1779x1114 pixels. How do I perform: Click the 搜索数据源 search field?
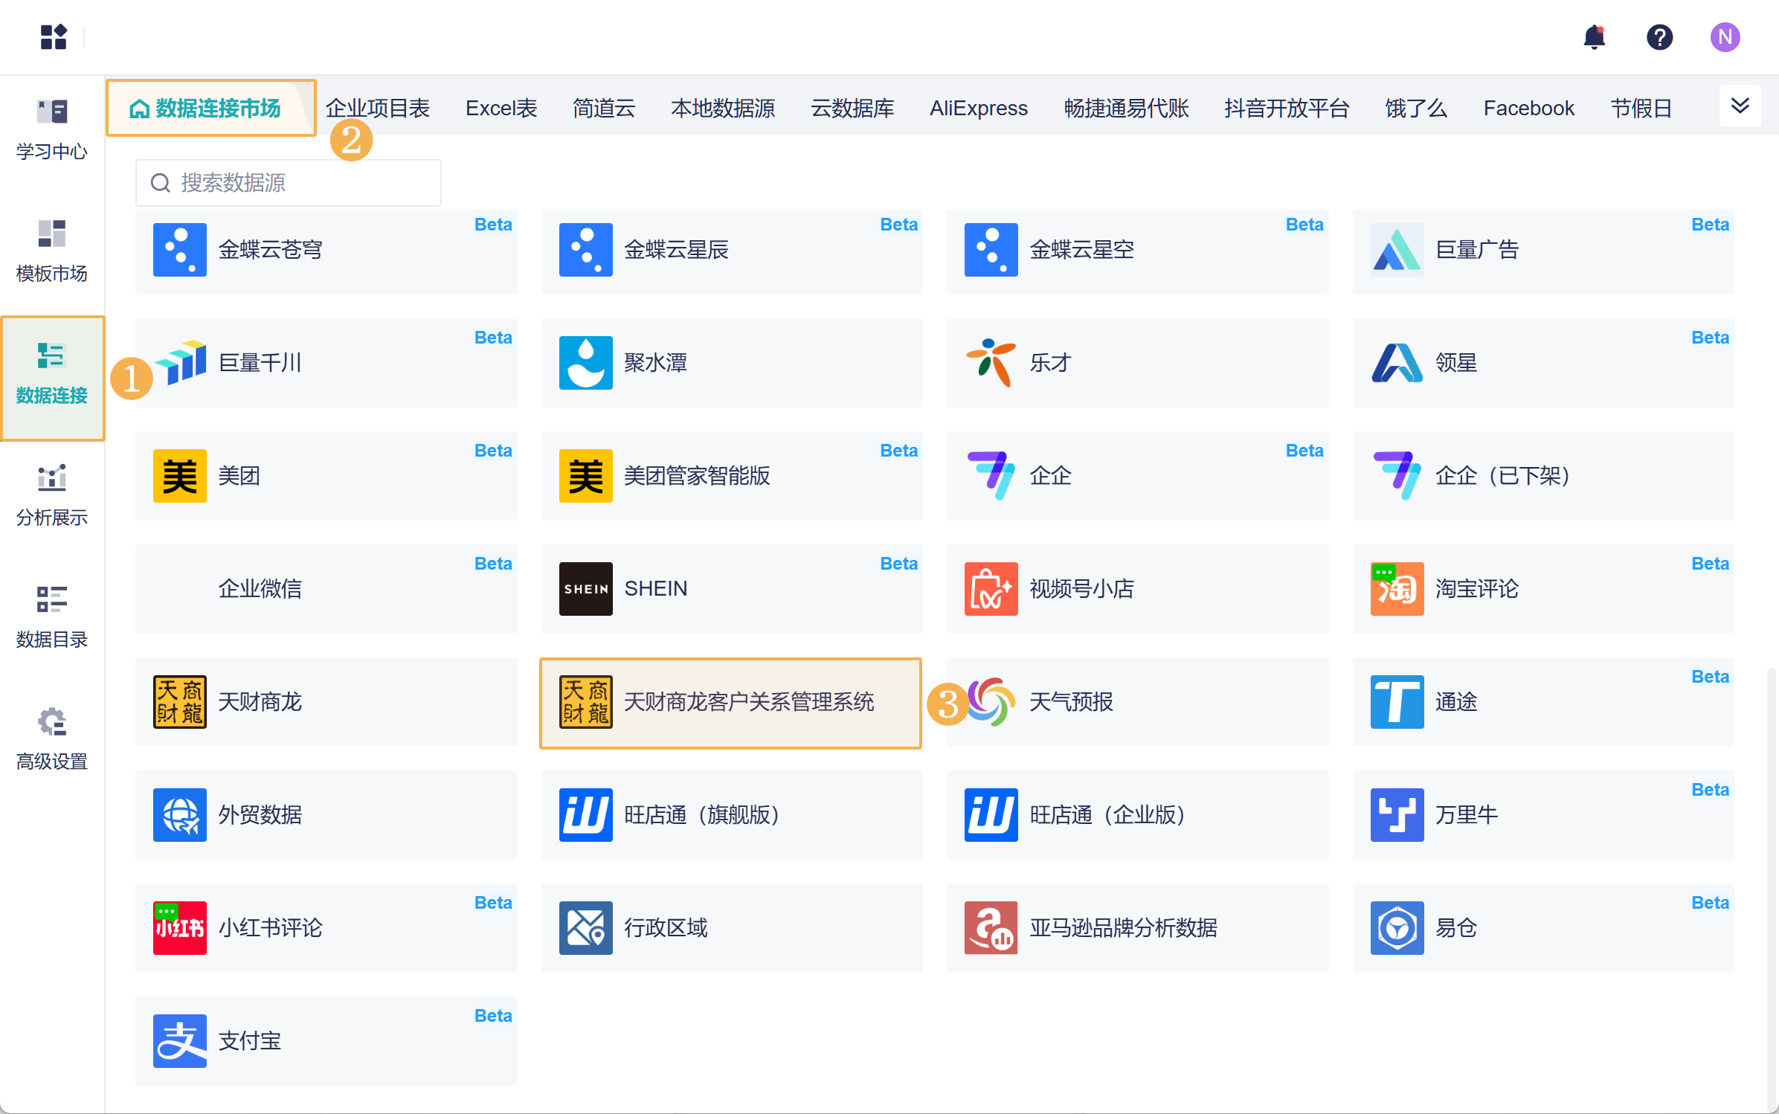tap(290, 183)
